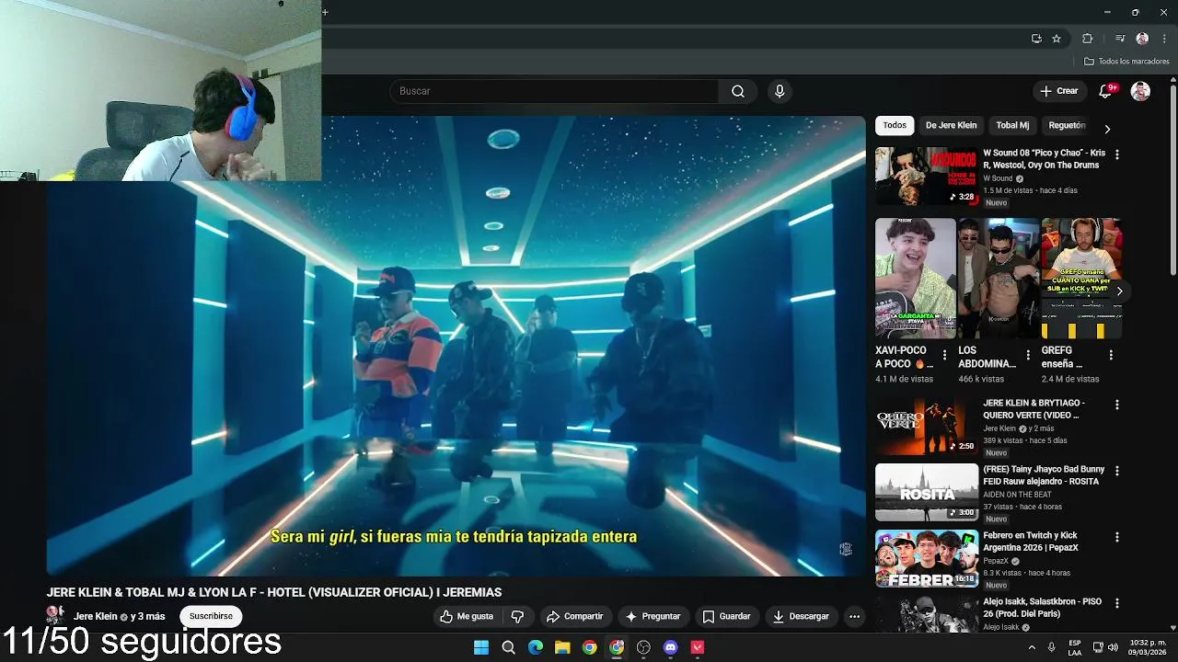Open options for Febrero en Twitch video

pyautogui.click(x=1117, y=537)
